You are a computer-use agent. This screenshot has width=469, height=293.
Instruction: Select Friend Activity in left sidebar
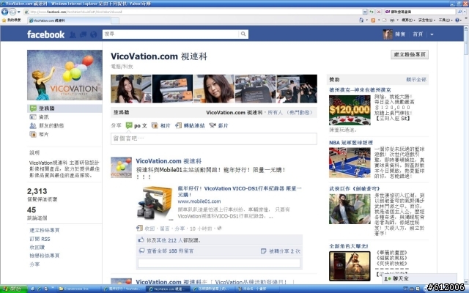46,125
